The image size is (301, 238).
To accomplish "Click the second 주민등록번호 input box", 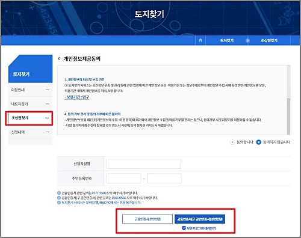I will [164, 178].
